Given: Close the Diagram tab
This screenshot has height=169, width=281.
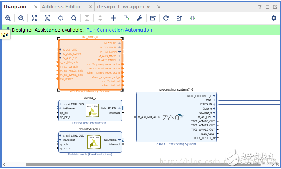Looking at the screenshot, I should (36, 7).
